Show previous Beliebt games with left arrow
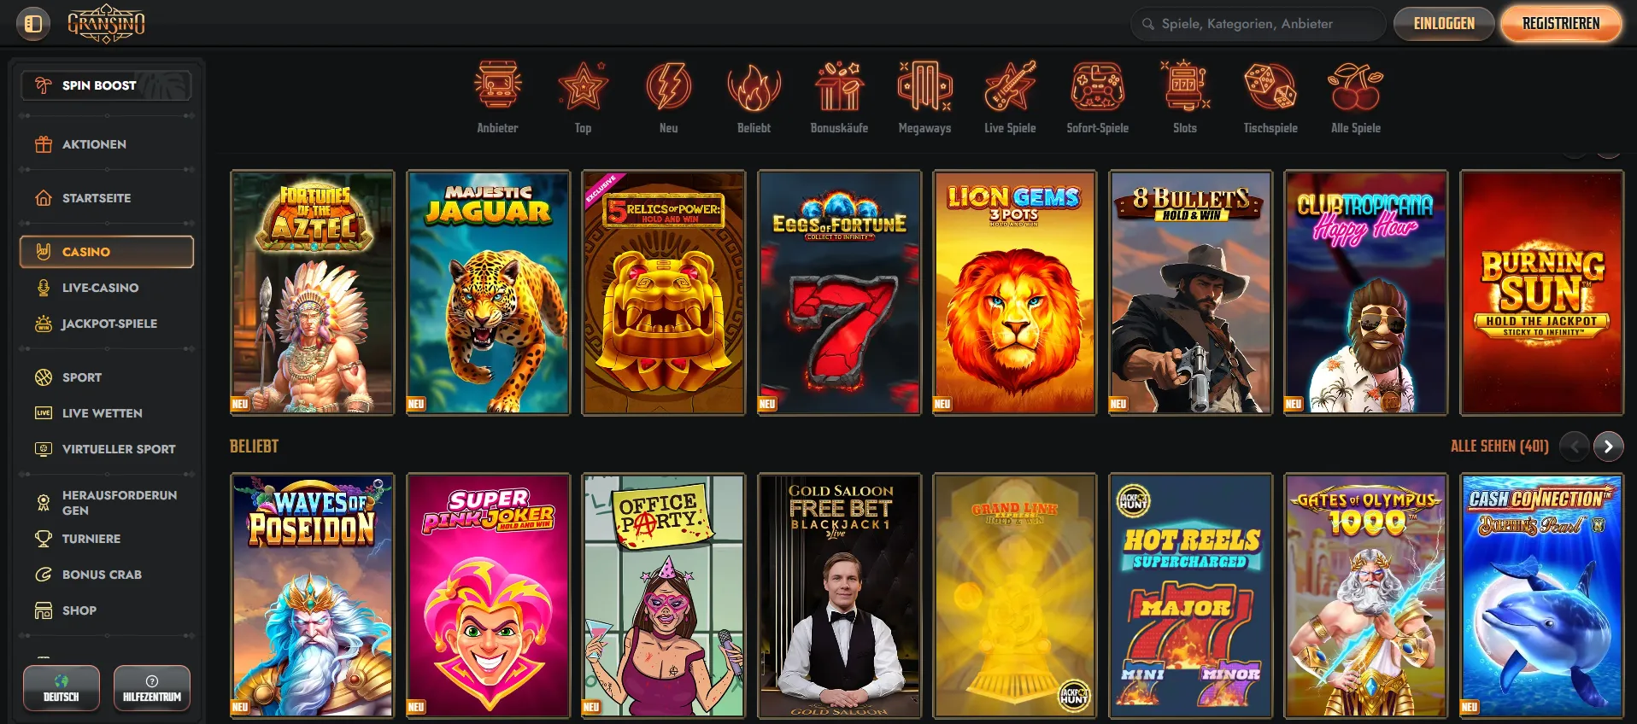1637x724 pixels. [1575, 447]
